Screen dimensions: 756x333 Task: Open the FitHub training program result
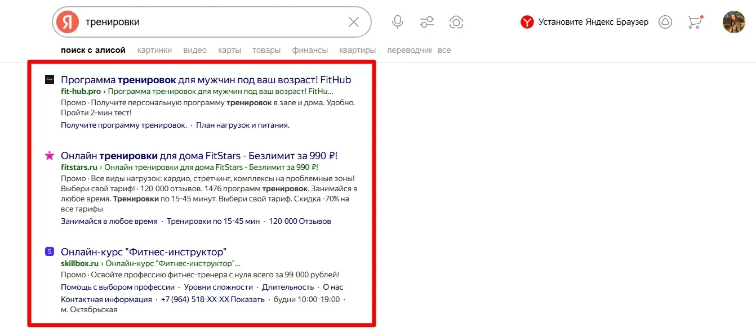pos(206,79)
